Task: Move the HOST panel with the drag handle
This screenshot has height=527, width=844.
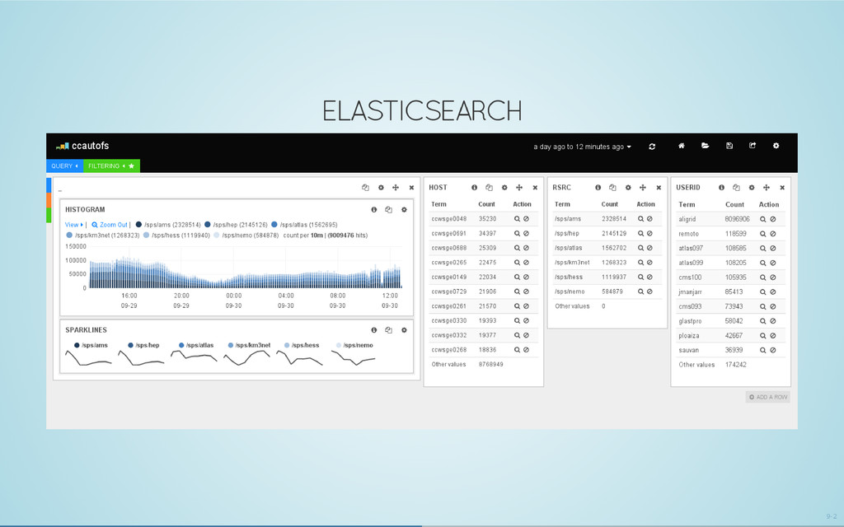Action: (519, 188)
